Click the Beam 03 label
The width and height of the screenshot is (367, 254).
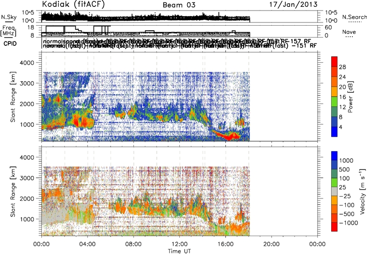pyautogui.click(x=179, y=5)
